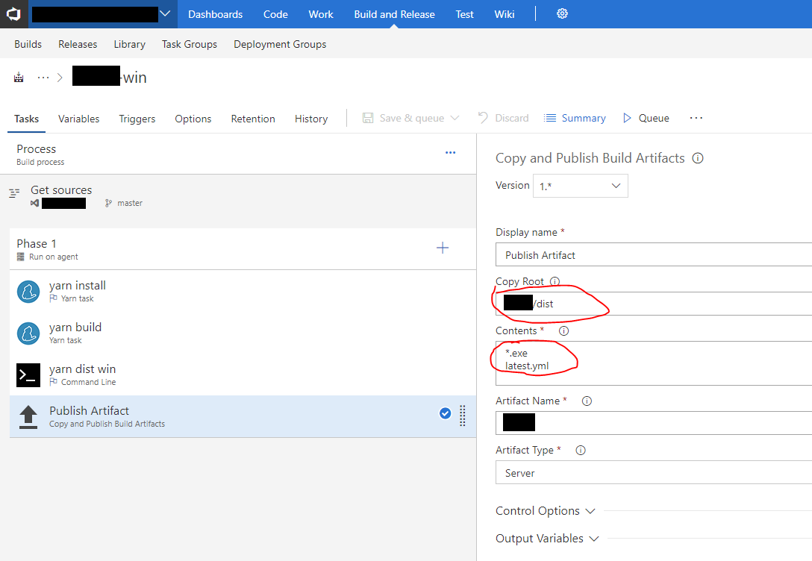Switch to the Tasks tab

pos(26,119)
